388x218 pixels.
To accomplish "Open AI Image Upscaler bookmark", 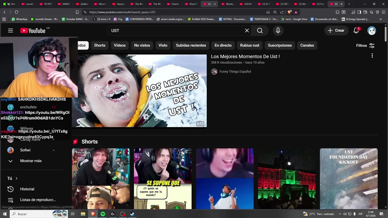I will 355,19.
